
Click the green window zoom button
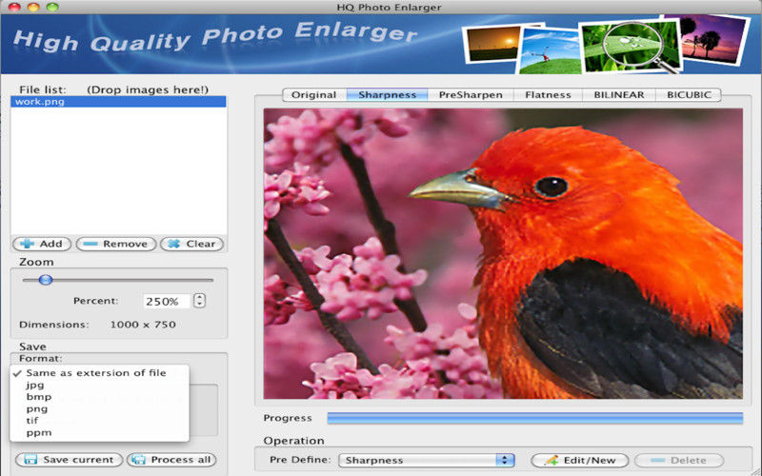point(52,7)
